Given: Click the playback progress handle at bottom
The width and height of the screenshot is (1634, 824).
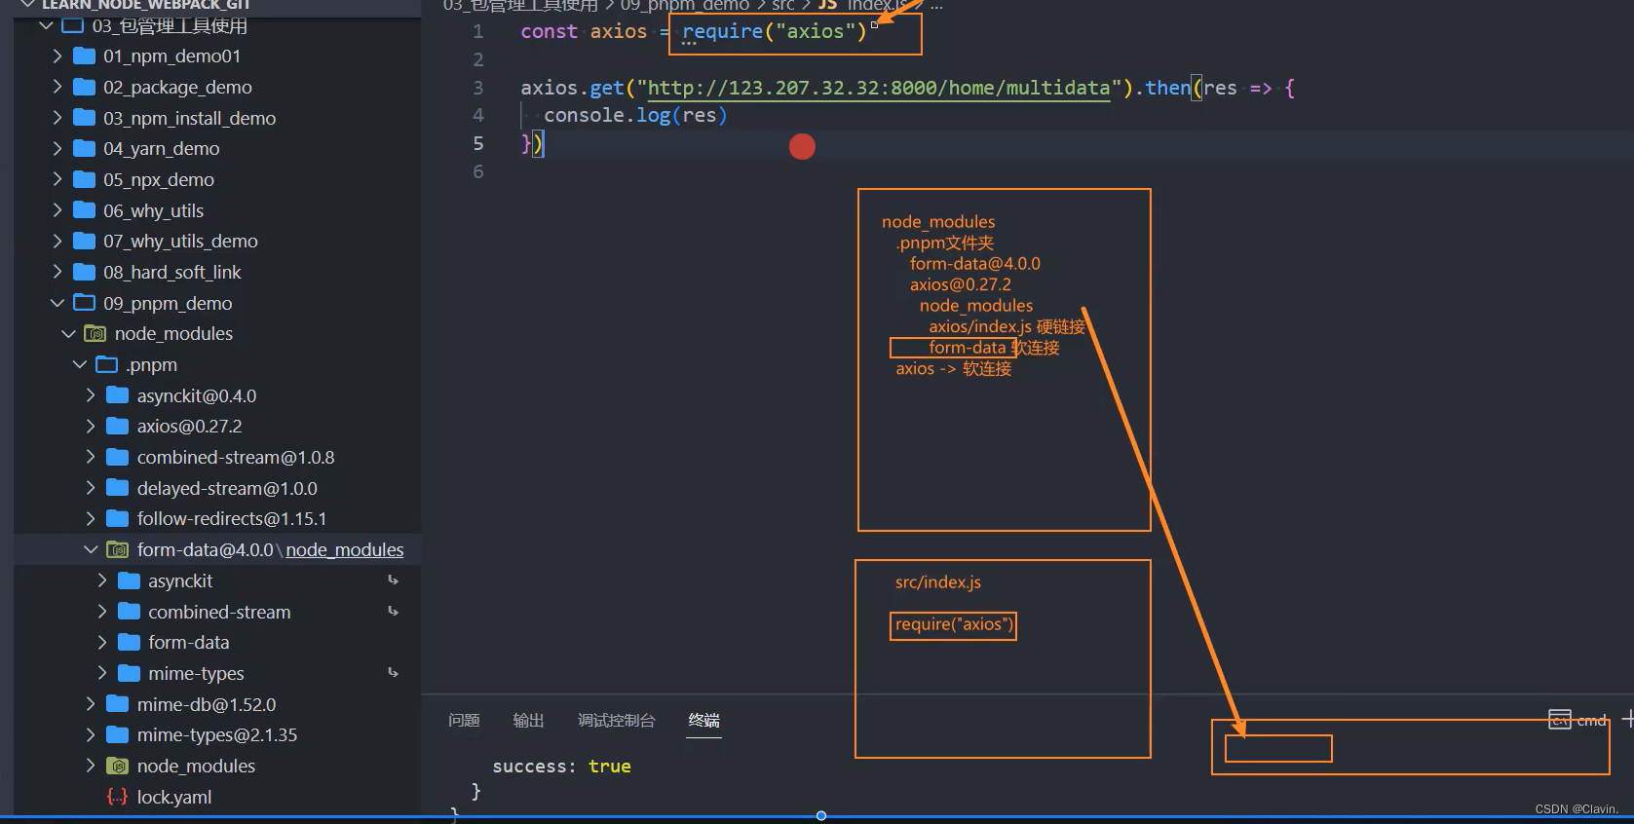Looking at the screenshot, I should coord(821,816).
